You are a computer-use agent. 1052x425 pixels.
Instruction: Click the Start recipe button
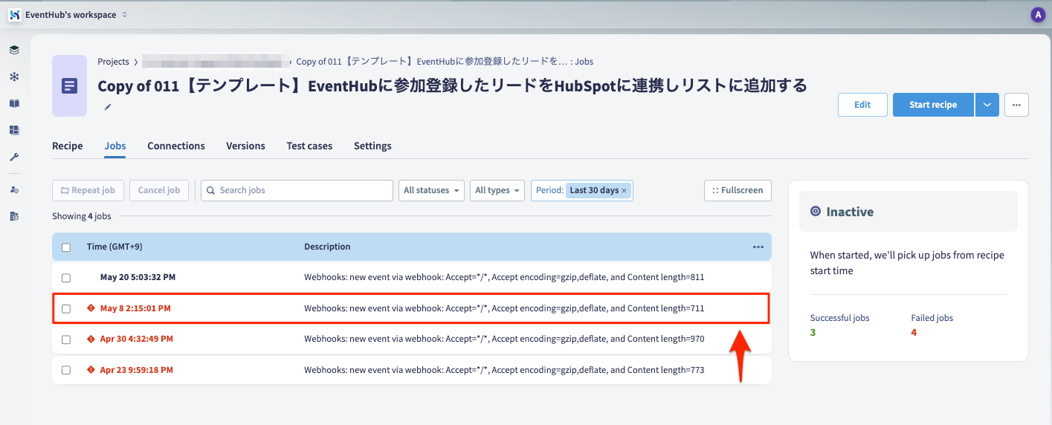click(x=933, y=105)
